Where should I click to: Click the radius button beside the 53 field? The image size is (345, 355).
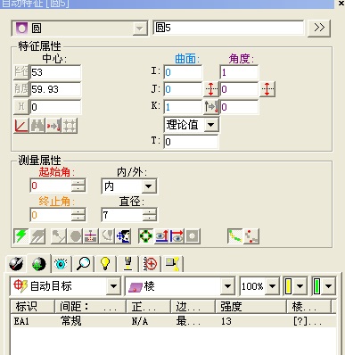(21, 72)
